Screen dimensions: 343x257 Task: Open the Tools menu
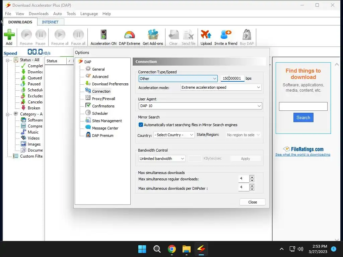pos(71,13)
